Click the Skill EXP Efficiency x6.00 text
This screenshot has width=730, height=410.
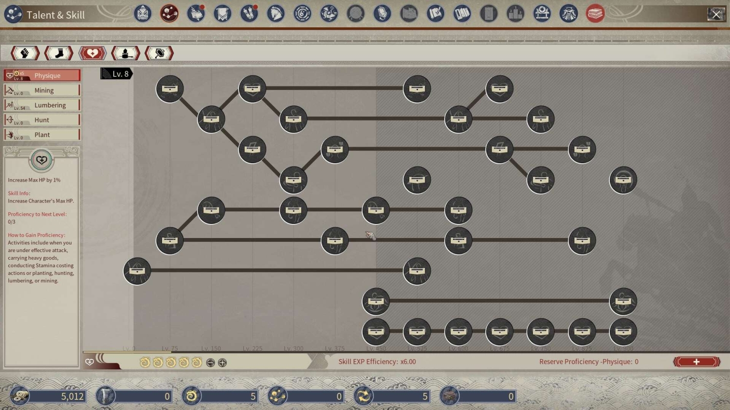(377, 362)
